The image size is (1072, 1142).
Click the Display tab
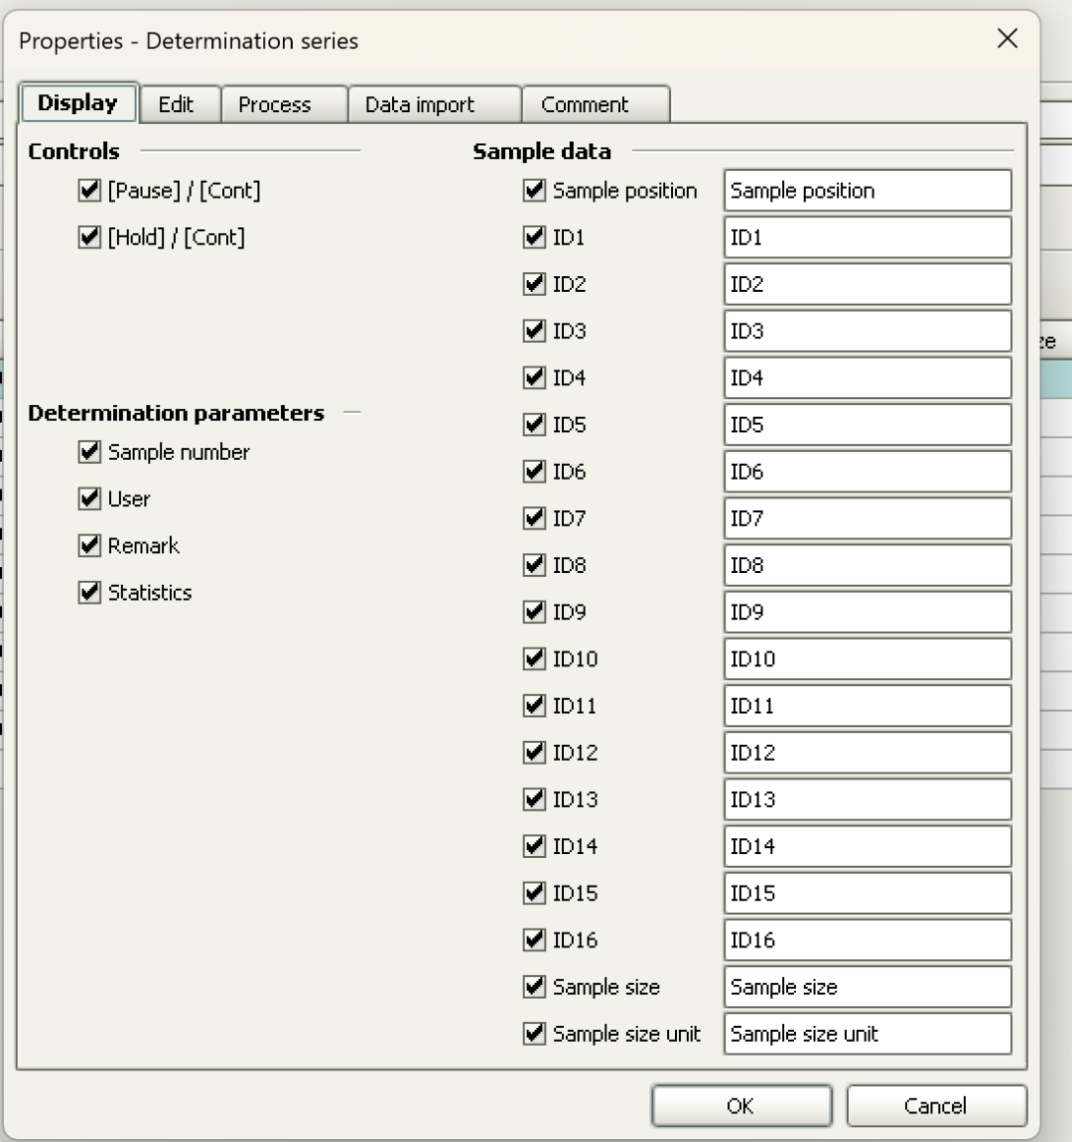click(77, 102)
